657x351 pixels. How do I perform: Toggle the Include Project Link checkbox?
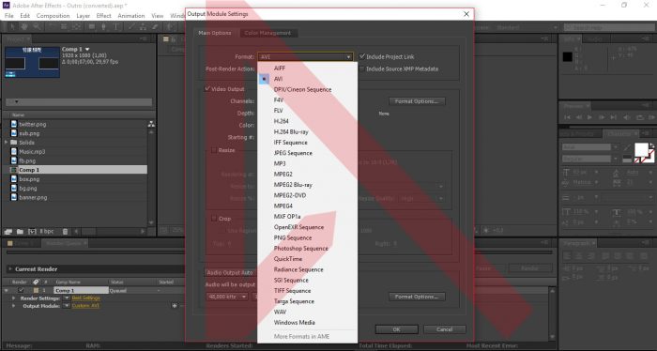coord(362,56)
